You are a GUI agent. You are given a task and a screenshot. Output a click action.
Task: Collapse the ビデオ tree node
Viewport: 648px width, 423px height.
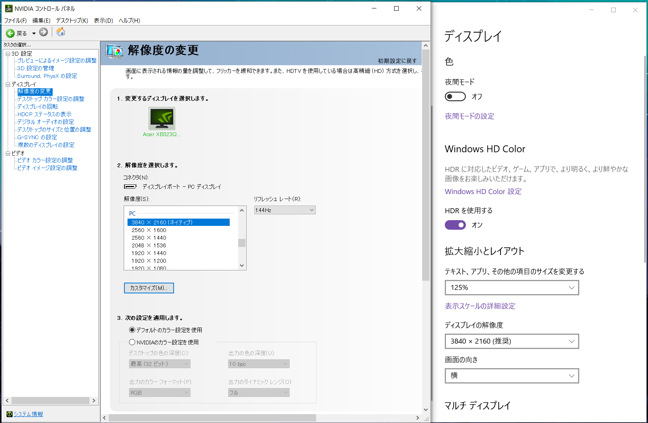tap(8, 153)
